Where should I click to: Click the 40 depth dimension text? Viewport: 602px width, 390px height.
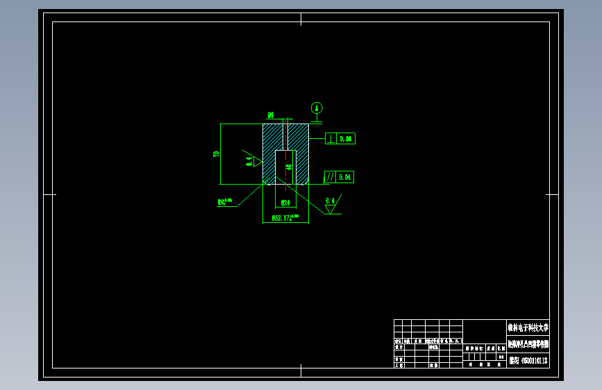(289, 167)
